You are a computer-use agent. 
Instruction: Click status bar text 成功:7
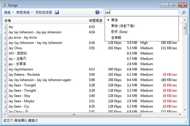(x=8, y=121)
